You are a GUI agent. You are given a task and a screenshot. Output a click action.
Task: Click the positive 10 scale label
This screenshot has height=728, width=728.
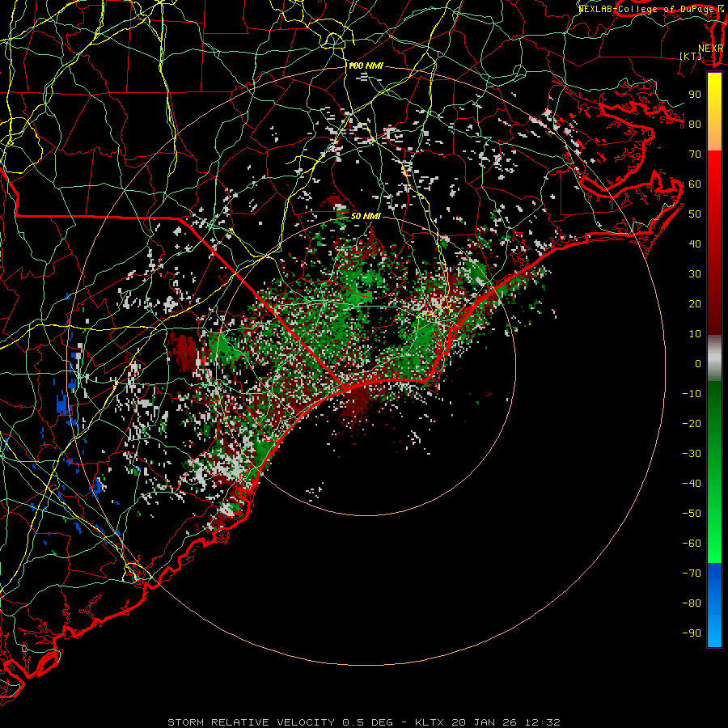[x=695, y=334]
